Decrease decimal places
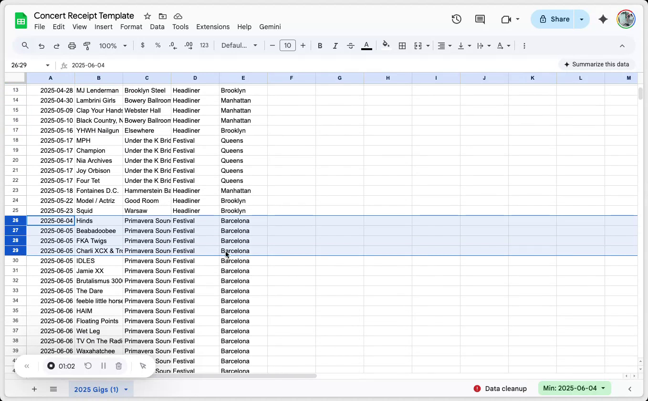The height and width of the screenshot is (401, 648). click(173, 45)
